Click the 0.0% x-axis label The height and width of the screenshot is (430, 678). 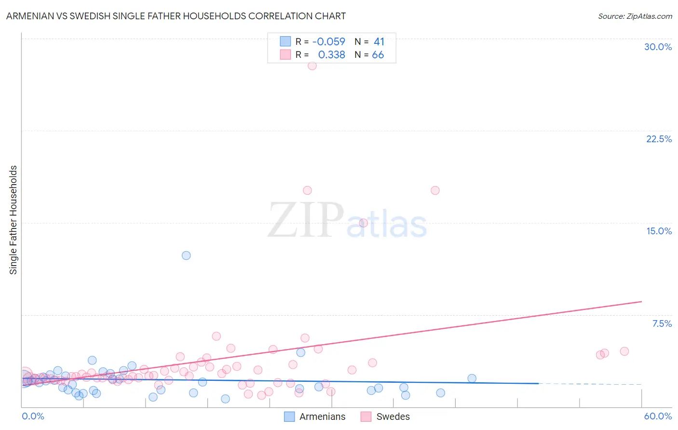(x=33, y=416)
